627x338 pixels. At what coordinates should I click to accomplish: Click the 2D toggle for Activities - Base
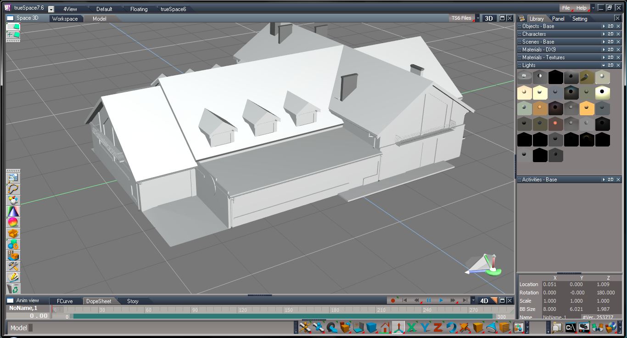610,180
